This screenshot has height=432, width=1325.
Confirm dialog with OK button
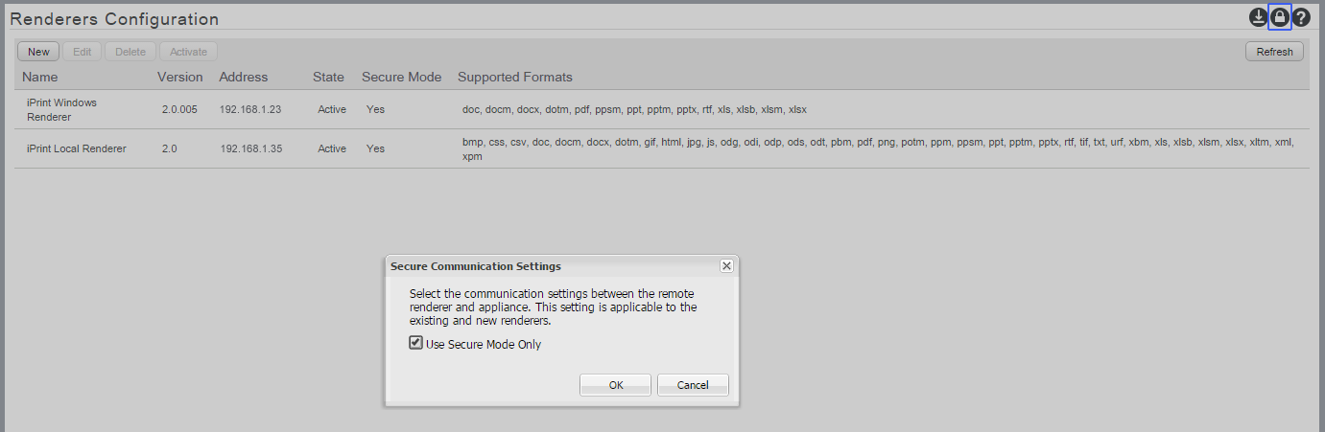point(616,385)
